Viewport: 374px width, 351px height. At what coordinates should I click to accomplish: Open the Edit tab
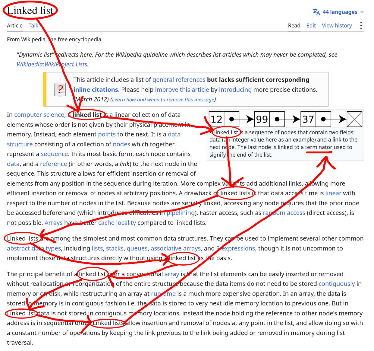pos(311,26)
